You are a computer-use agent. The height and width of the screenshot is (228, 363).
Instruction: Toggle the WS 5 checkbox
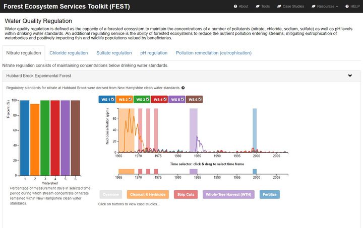point(183,99)
